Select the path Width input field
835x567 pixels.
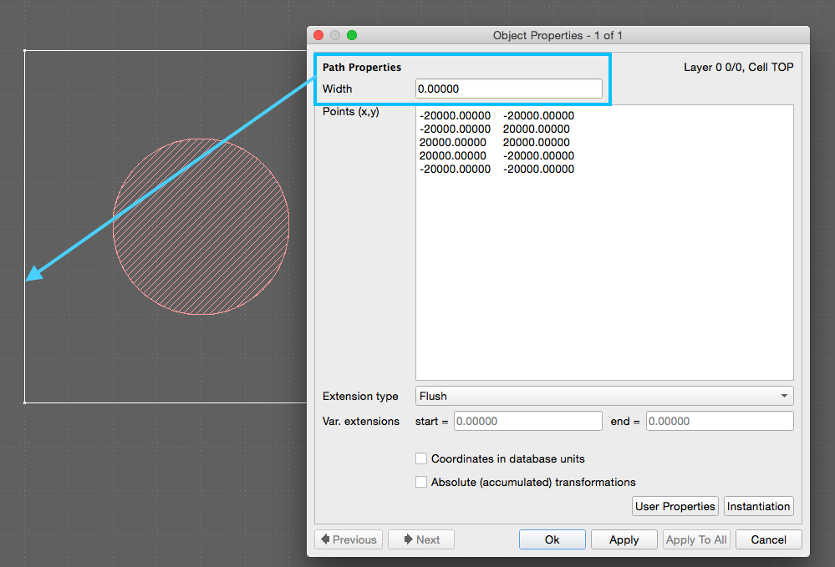pos(508,88)
